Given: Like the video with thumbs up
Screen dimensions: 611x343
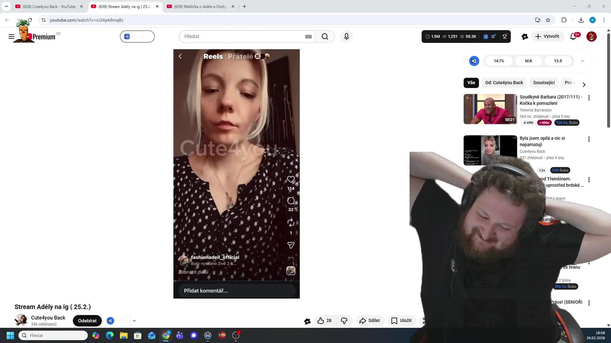Looking at the screenshot, I should pos(325,321).
